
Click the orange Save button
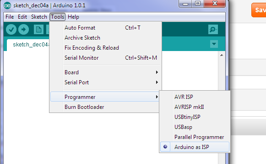(259, 10)
